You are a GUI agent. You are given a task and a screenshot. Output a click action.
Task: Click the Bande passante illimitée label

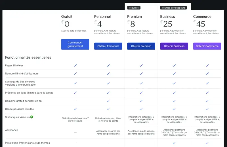pos(19,109)
